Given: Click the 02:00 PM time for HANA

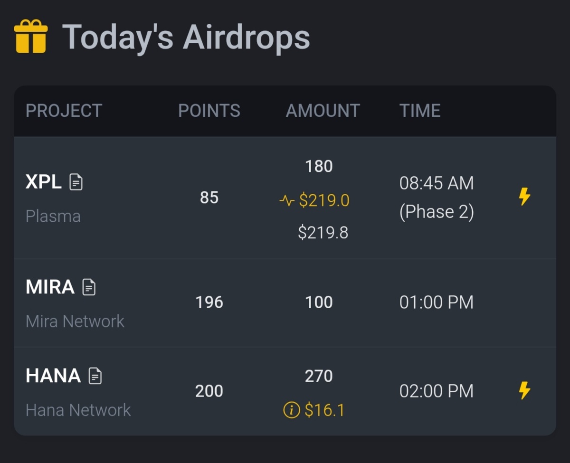Looking at the screenshot, I should pyautogui.click(x=436, y=391).
